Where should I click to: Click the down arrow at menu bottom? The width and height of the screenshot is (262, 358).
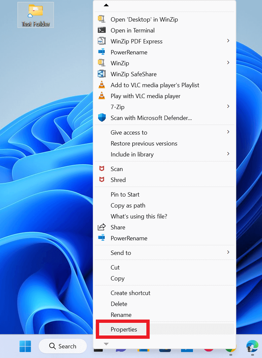click(106, 344)
